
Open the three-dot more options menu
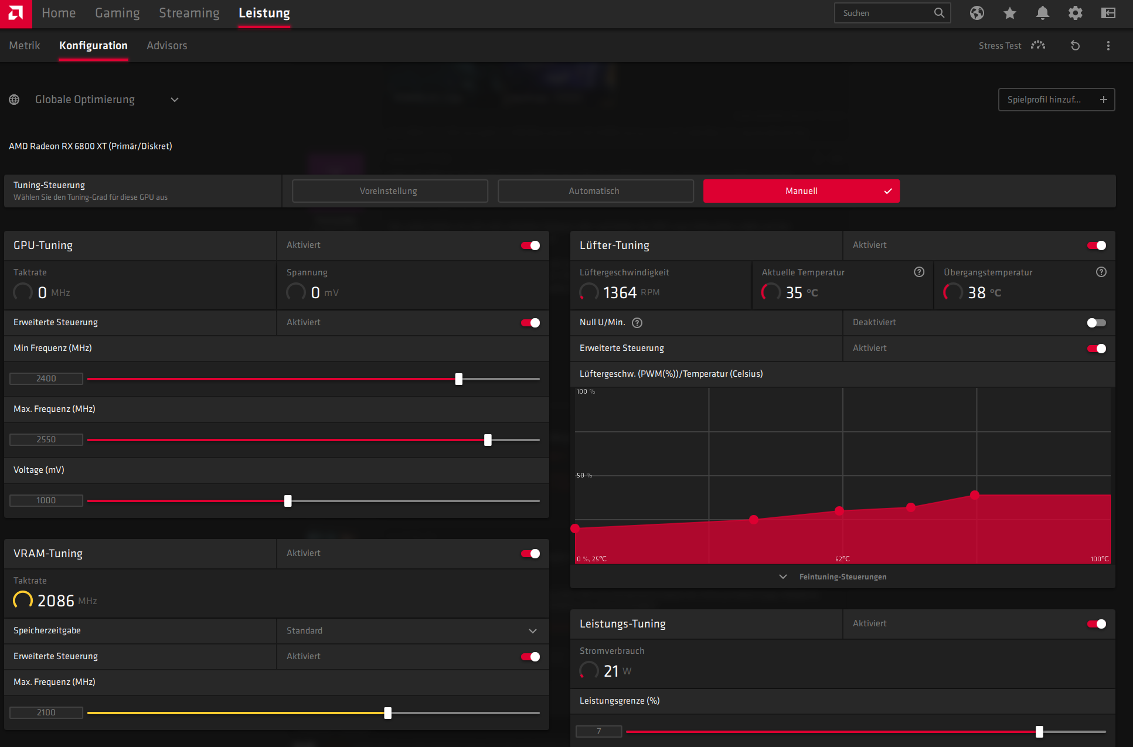[1108, 46]
